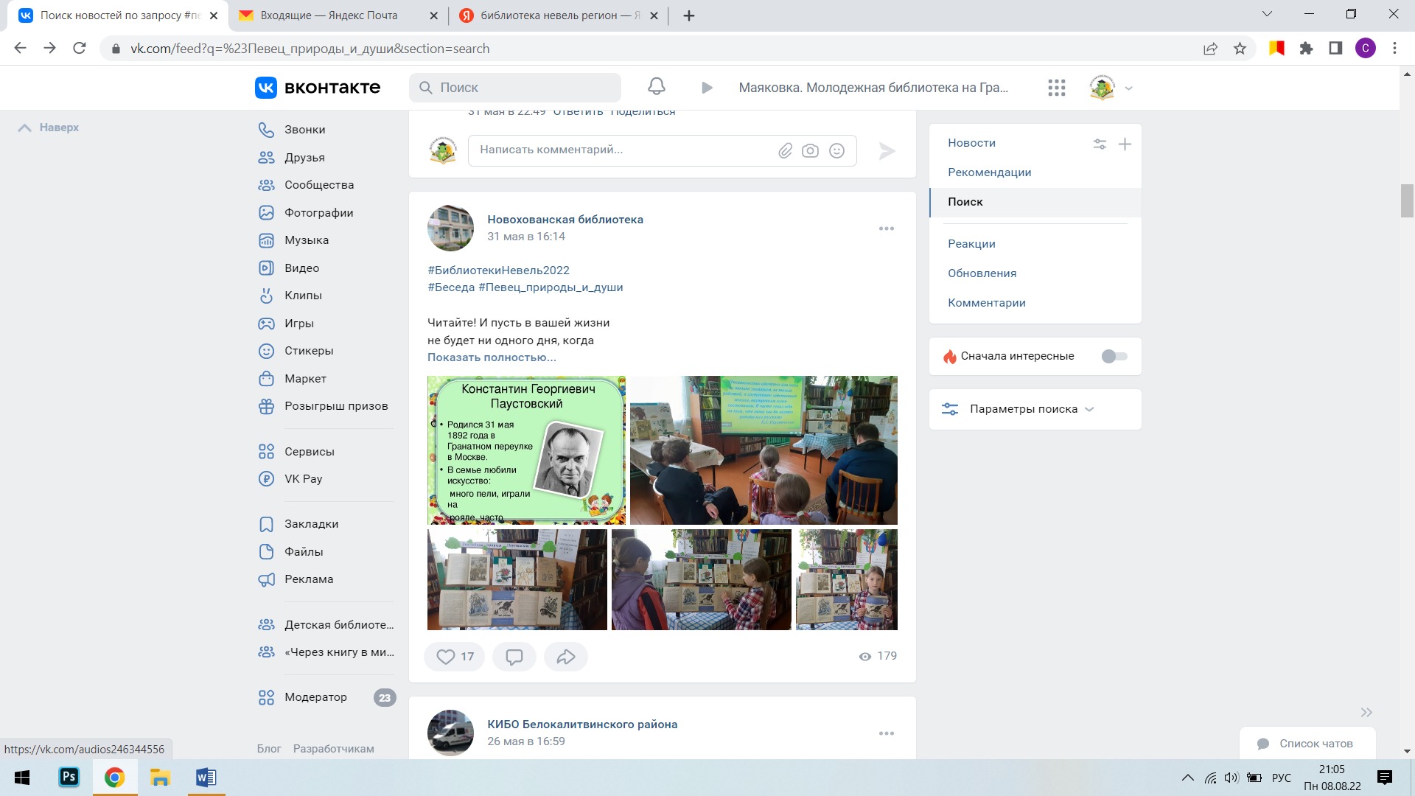The height and width of the screenshot is (796, 1415).
Task: Click the VK home logo
Action: tap(318, 88)
